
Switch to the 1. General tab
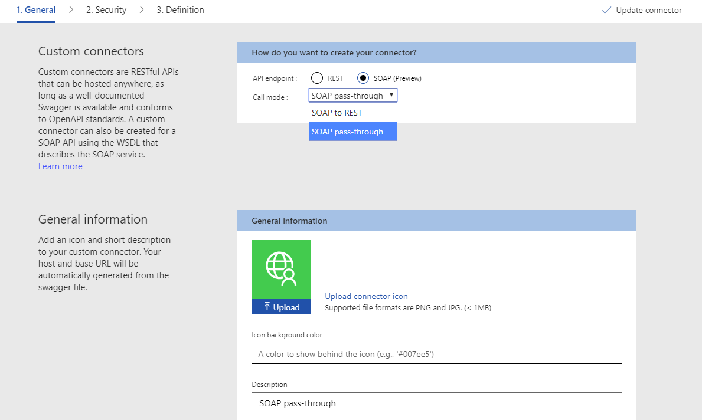point(36,10)
